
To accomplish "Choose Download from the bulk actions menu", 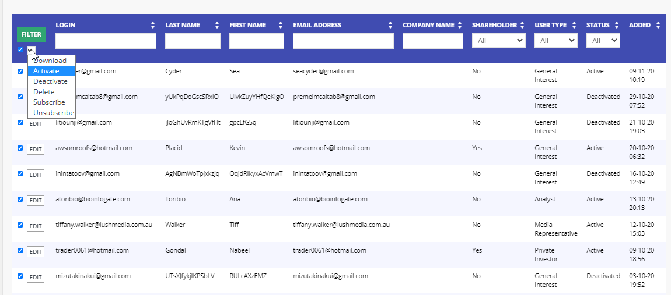I will pos(51,60).
